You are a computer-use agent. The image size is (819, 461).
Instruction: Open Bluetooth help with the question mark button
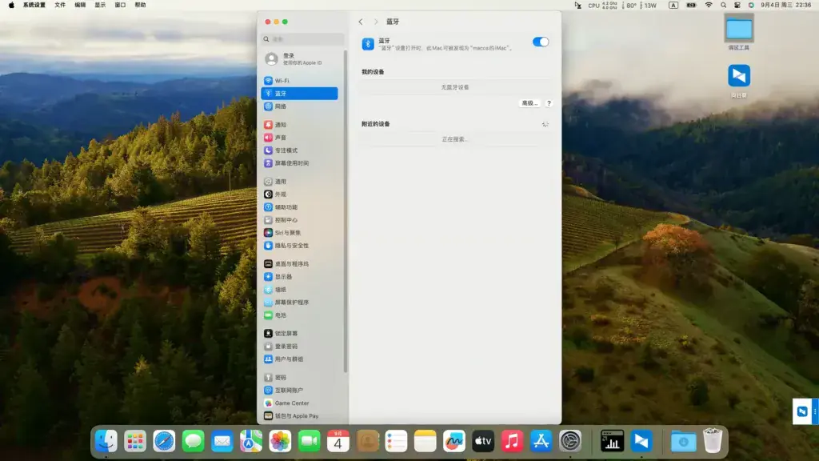tap(549, 103)
